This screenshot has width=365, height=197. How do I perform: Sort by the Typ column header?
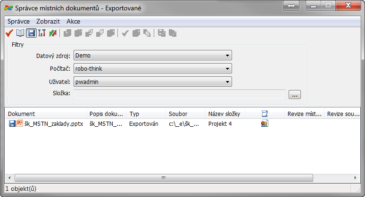click(x=145, y=114)
